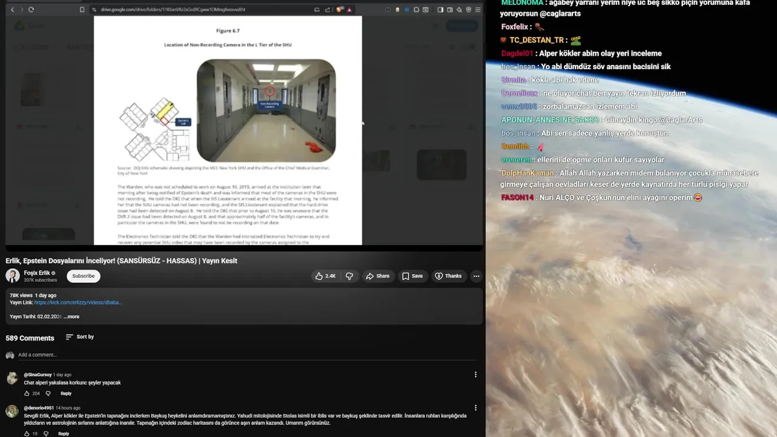Click chat username 'ereneren'
This screenshot has height=437, width=777.
coord(517,160)
